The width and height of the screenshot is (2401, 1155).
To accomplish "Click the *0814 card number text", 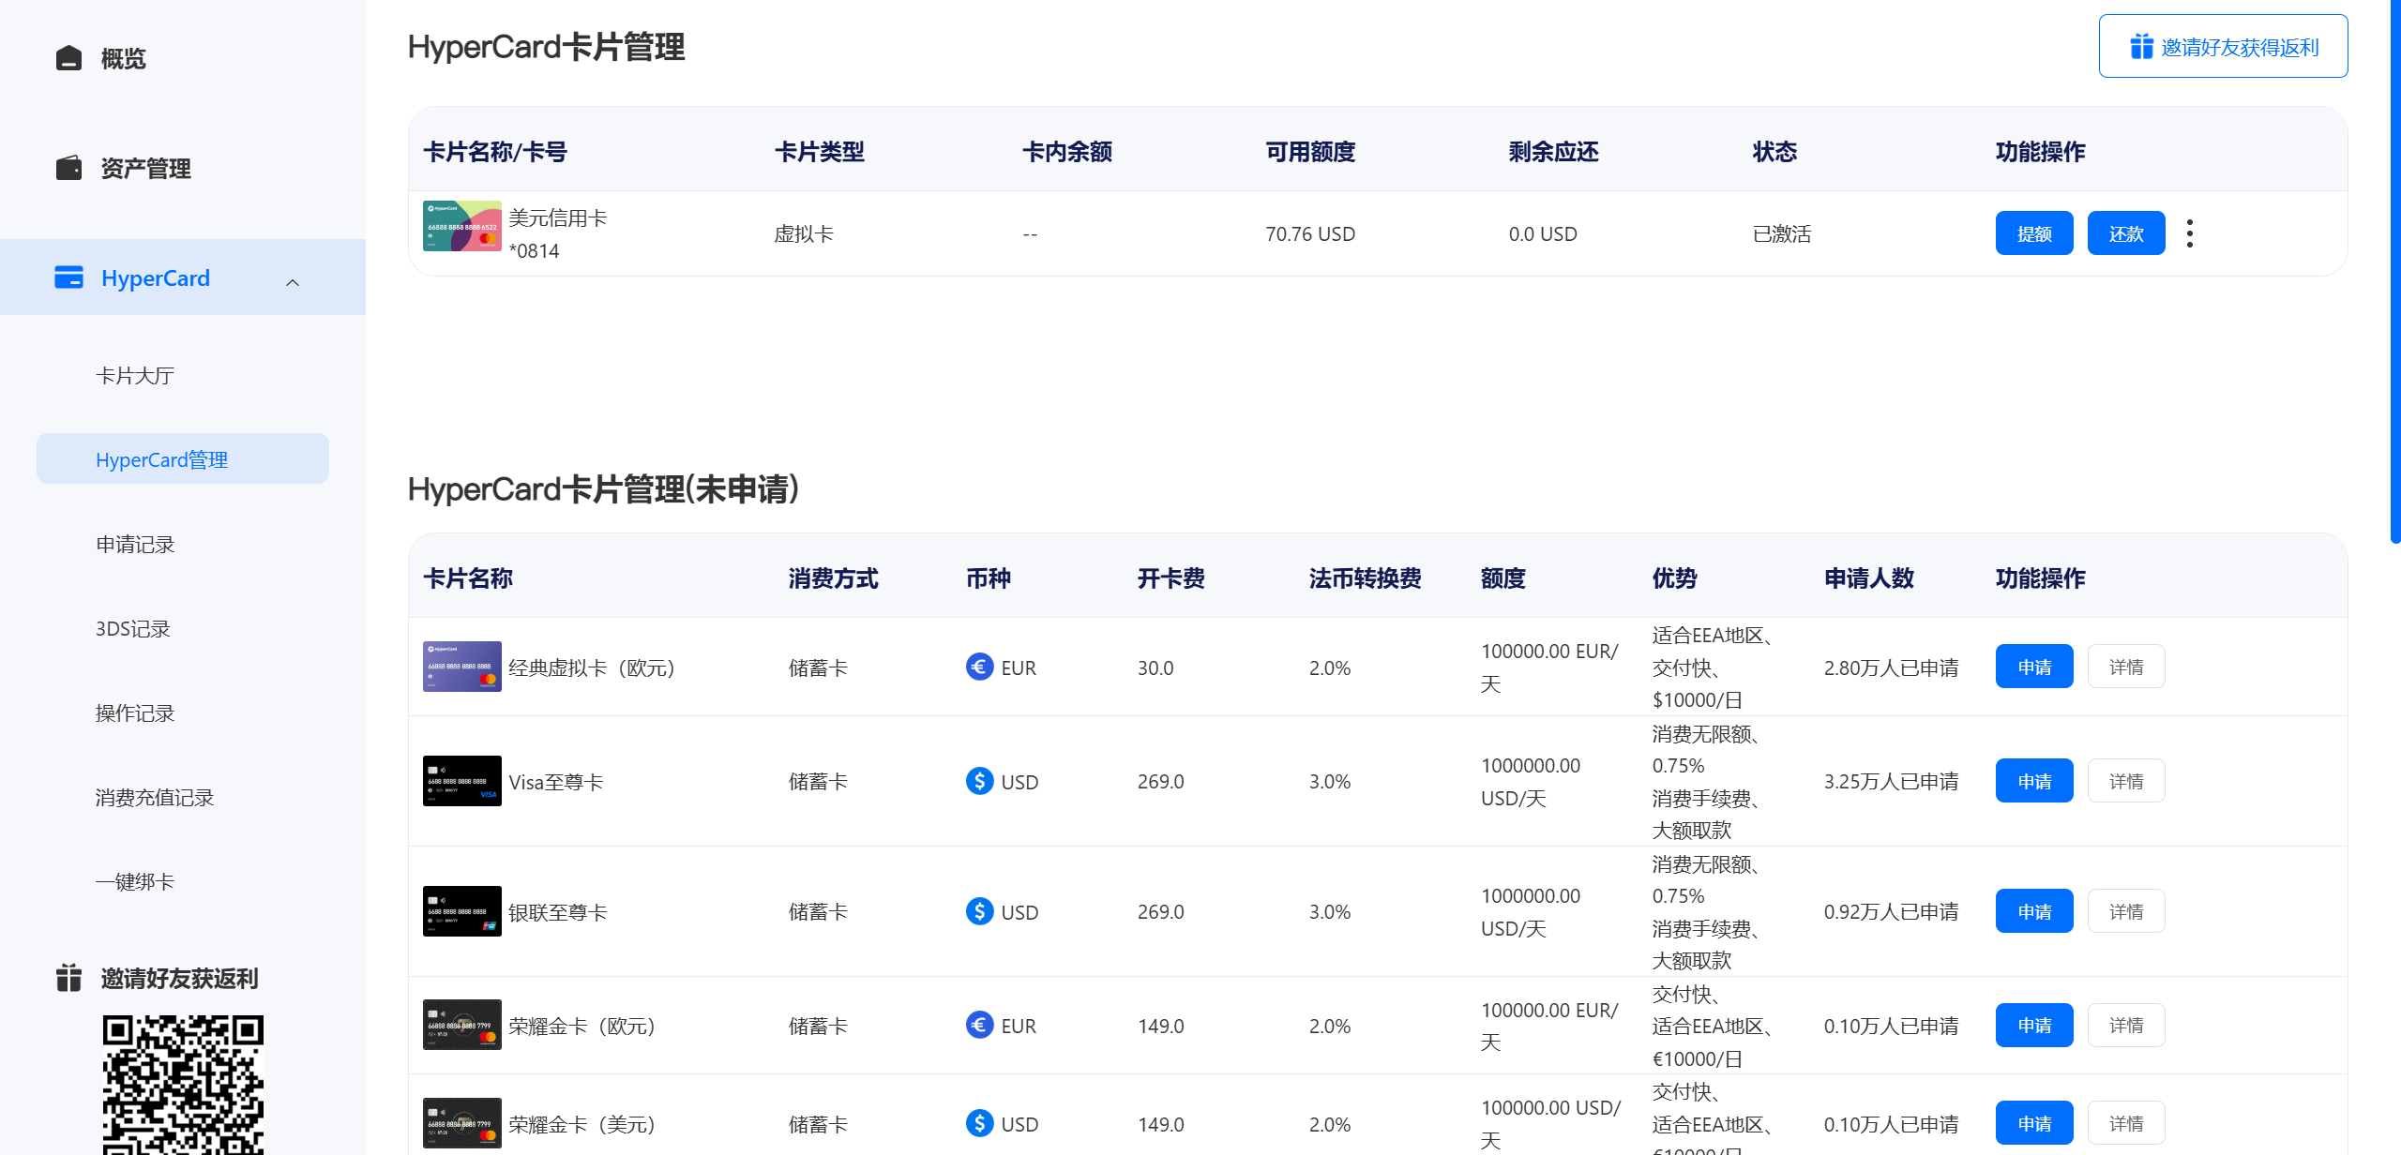I will click(x=534, y=251).
